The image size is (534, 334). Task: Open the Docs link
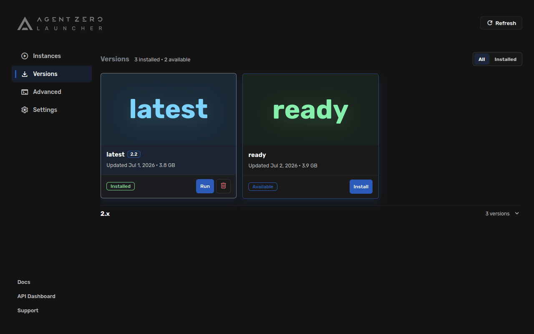[x=24, y=282]
